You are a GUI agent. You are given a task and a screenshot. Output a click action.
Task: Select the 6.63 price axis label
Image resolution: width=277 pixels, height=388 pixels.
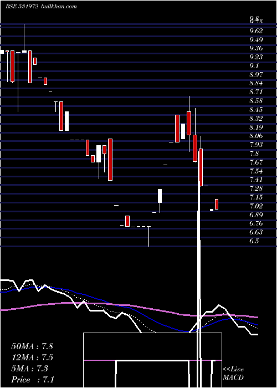coord(256,232)
